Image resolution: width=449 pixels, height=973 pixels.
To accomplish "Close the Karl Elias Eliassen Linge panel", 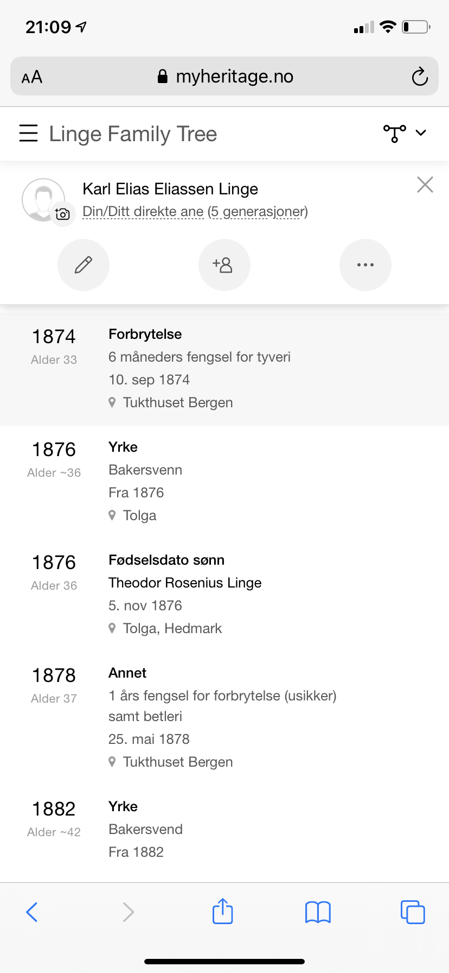I will click(x=425, y=185).
